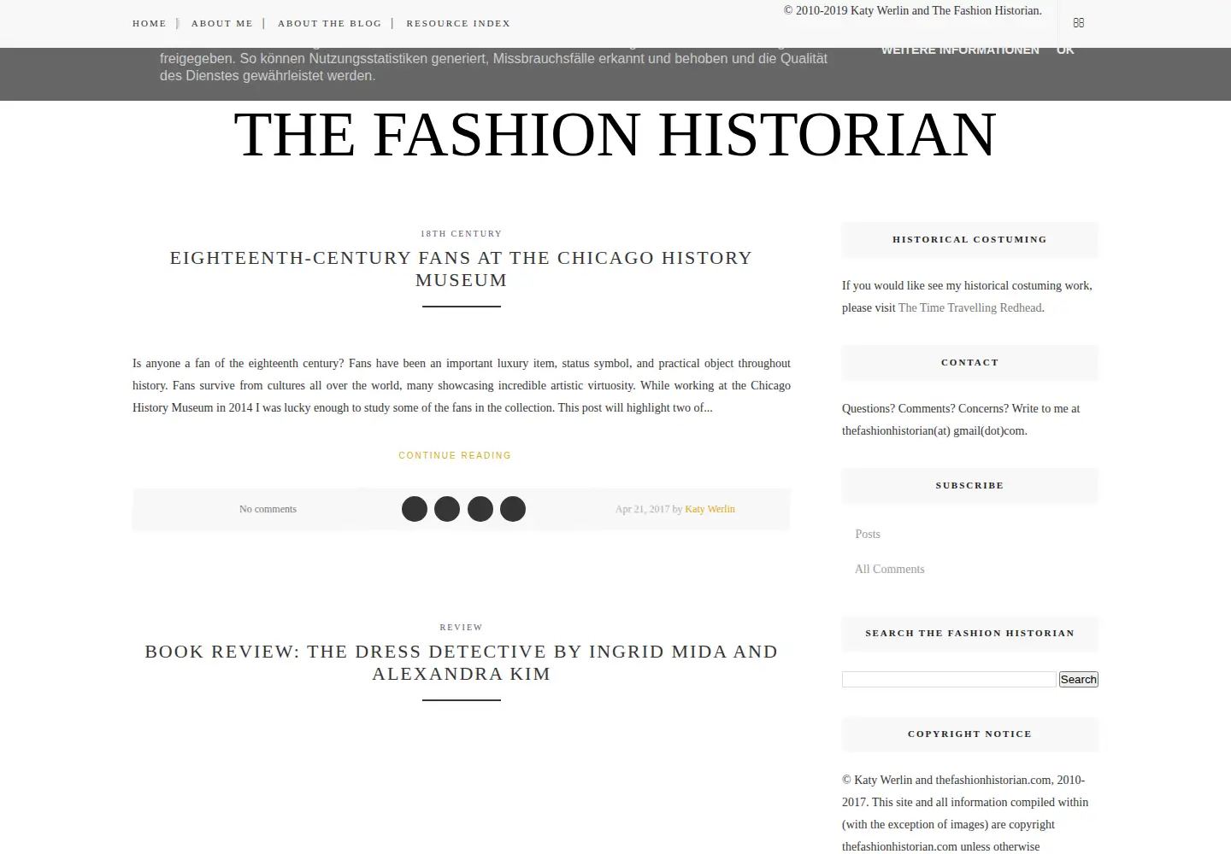Click Continue Reading for the fans post

tap(455, 455)
